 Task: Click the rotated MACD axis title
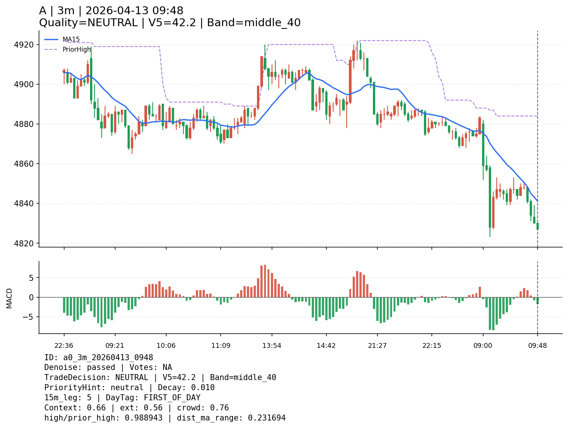tap(9, 298)
